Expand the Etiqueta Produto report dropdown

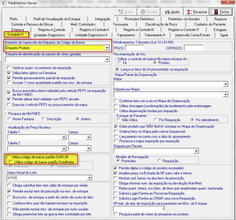(107, 48)
